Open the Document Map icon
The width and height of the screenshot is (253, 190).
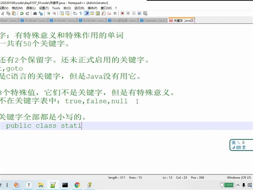pyautogui.click(x=98, y=14)
